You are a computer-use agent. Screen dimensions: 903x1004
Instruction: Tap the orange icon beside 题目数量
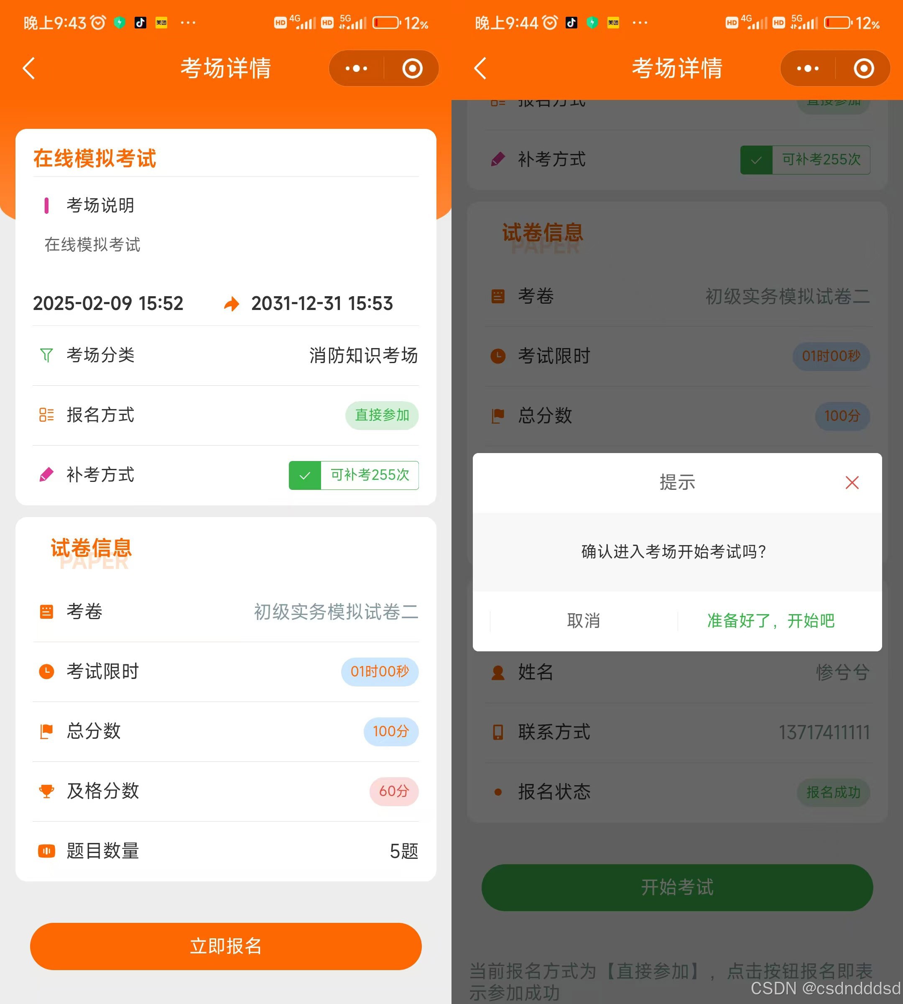(46, 851)
